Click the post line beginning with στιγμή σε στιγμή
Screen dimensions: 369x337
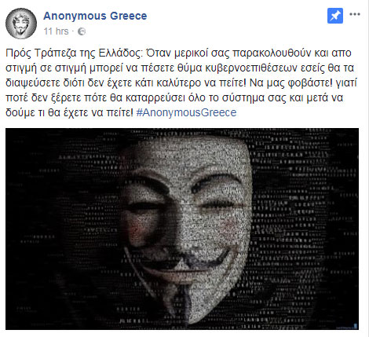click(x=180, y=68)
